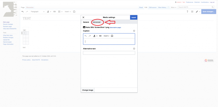Click the Alternative text input field
This screenshot has height=107, width=218.
[x=109, y=53]
